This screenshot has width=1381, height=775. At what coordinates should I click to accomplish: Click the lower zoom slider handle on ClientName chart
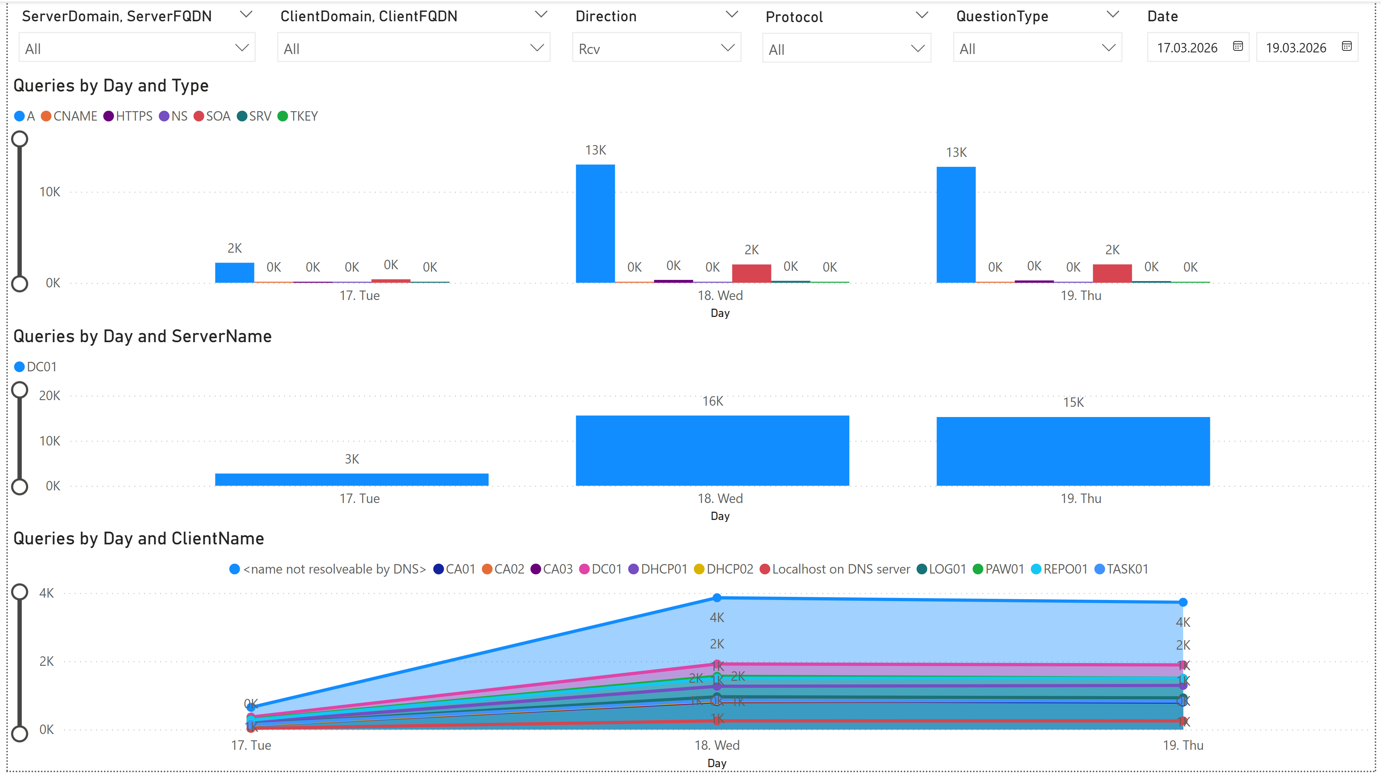20,733
